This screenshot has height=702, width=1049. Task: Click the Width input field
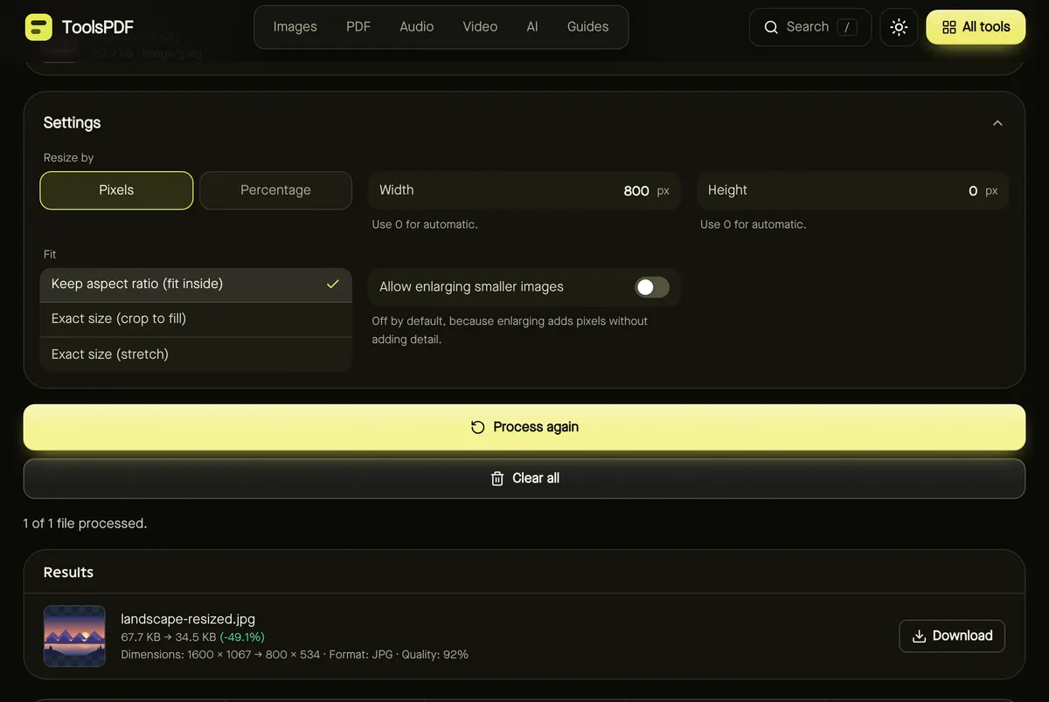pos(524,190)
